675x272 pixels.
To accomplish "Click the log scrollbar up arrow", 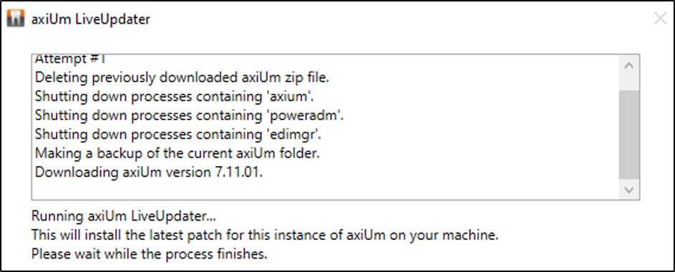I will point(629,67).
